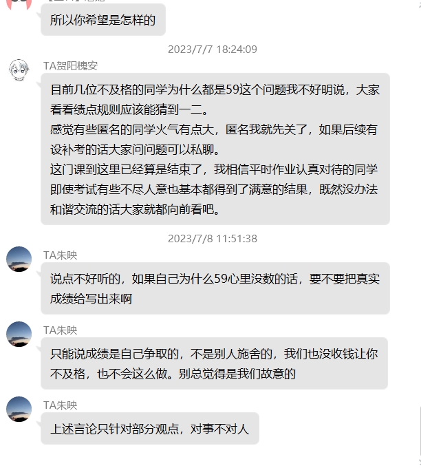Click the text line '成绩给写出来啊'
Image resolution: width=421 pixels, height=468 pixels.
click(x=91, y=299)
